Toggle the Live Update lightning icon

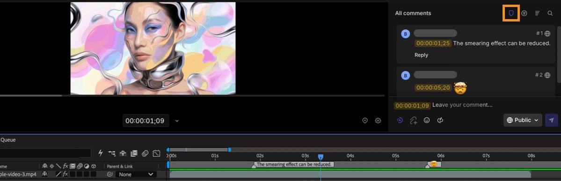pyautogui.click(x=101, y=153)
